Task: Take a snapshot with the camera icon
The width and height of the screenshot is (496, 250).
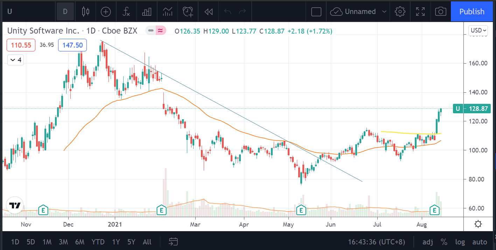Action: pyautogui.click(x=440, y=12)
